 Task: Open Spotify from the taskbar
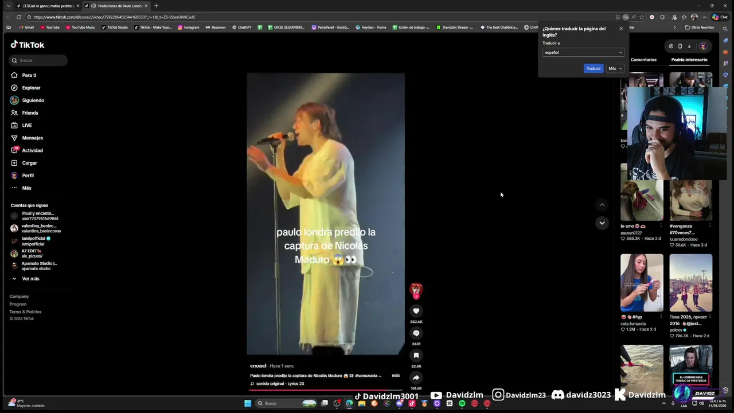pyautogui.click(x=462, y=403)
